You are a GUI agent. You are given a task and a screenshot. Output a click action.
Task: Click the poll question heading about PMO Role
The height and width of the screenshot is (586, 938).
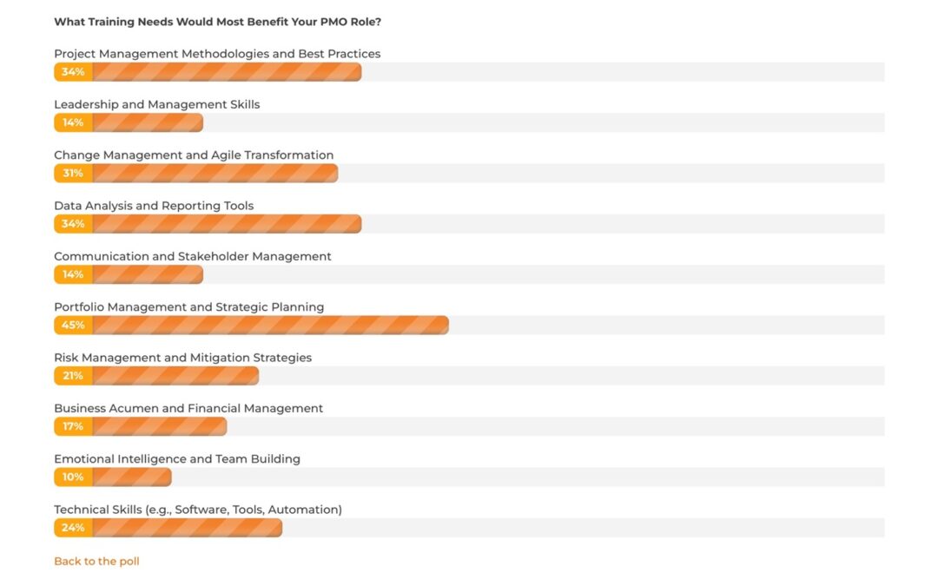217,22
